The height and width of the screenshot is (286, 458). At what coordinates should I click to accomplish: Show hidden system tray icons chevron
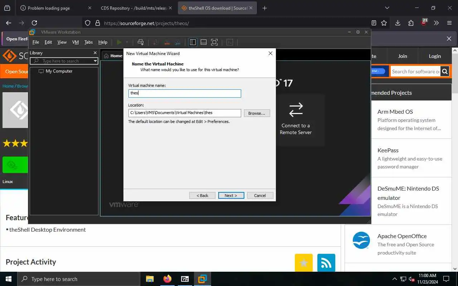pos(395,279)
